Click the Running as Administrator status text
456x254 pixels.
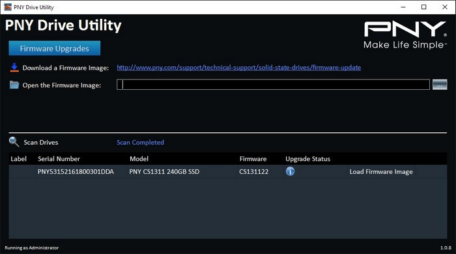tap(32, 247)
